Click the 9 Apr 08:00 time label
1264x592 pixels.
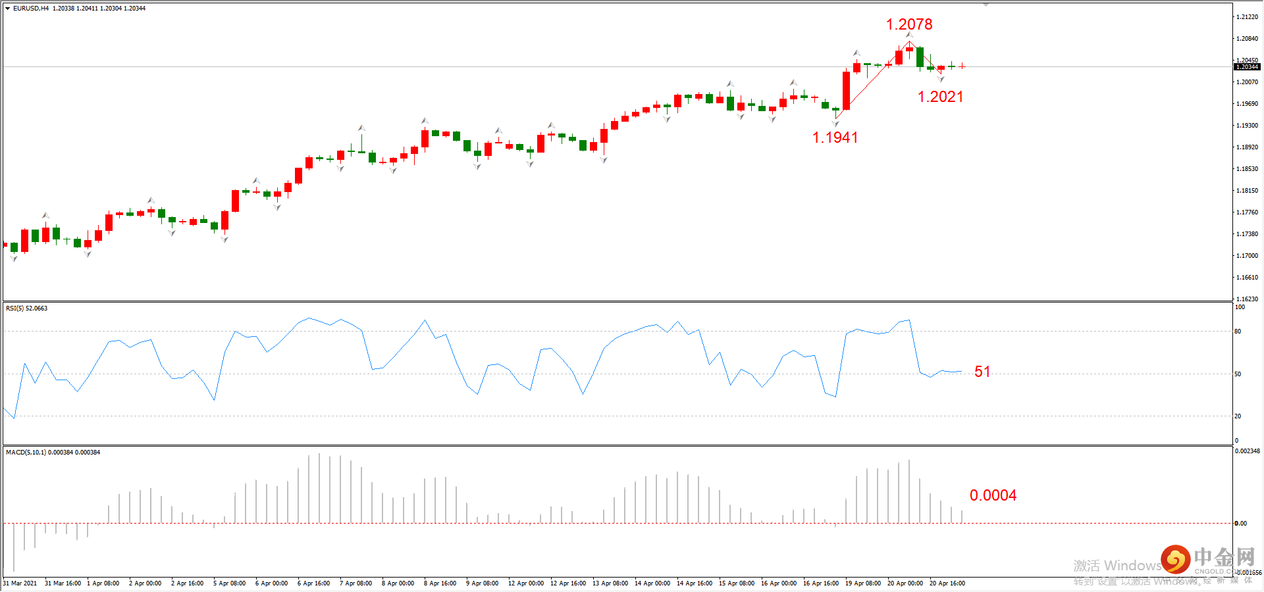pyautogui.click(x=482, y=583)
